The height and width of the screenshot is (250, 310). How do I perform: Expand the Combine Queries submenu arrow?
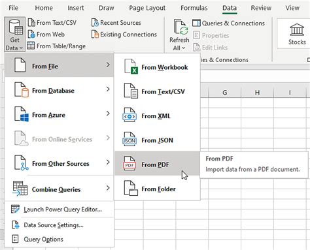pos(108,188)
